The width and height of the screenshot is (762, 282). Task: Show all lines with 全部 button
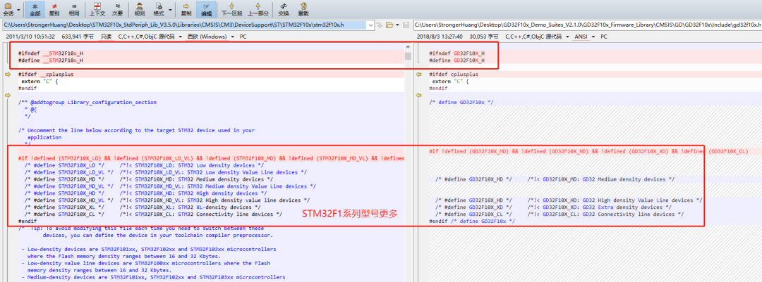(35, 8)
